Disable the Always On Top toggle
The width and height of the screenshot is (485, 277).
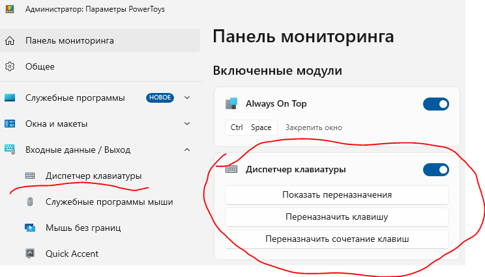436,104
